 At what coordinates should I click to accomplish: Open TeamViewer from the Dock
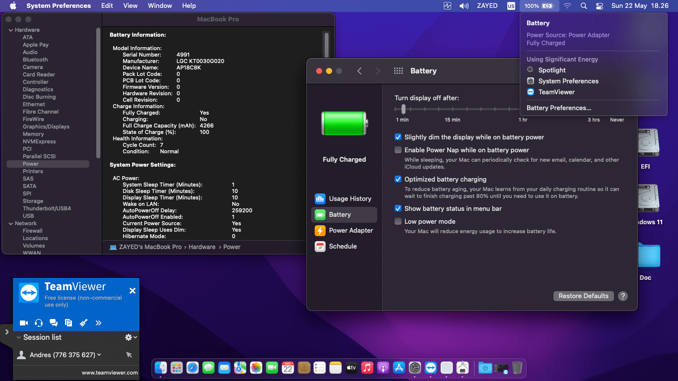(x=431, y=368)
